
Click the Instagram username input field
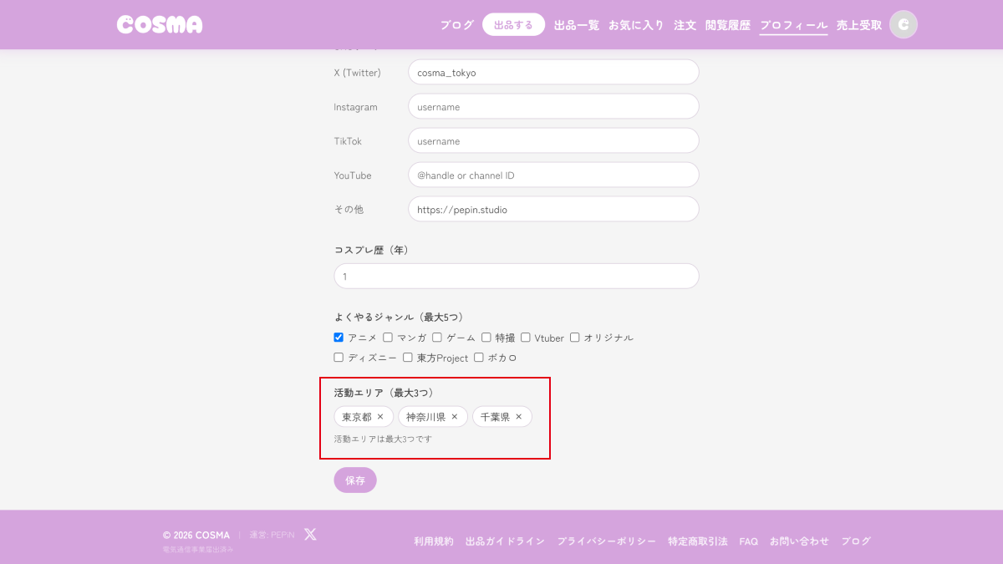[x=552, y=106]
